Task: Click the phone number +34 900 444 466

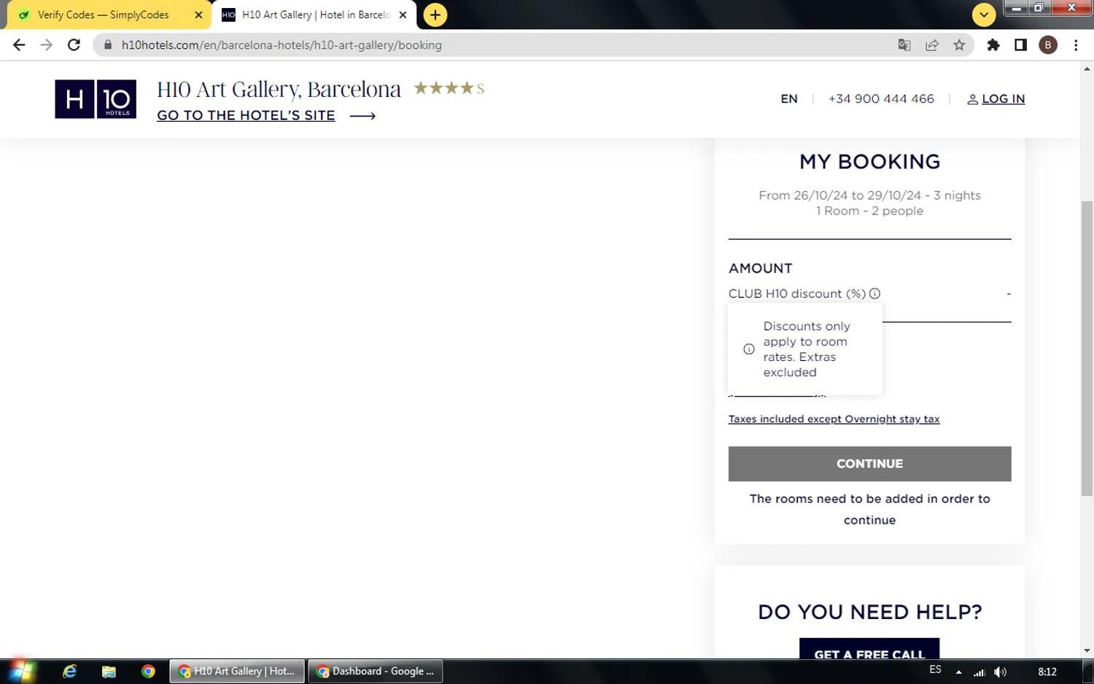Action: (881, 99)
